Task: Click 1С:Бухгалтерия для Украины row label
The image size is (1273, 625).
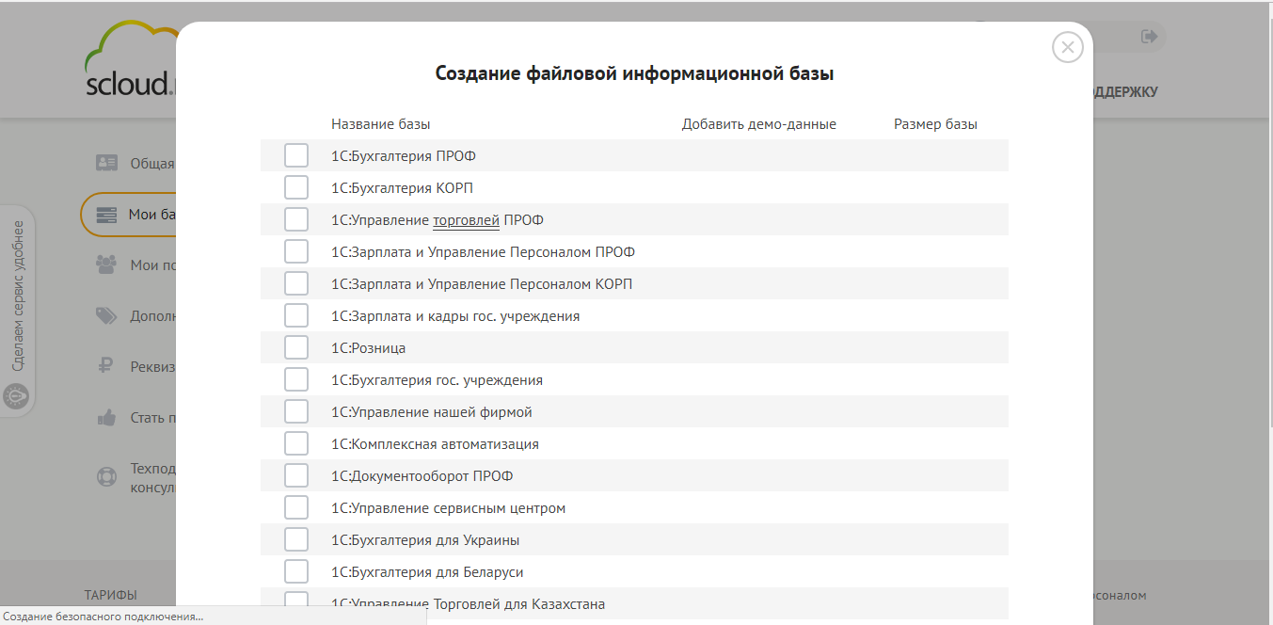Action: (x=424, y=538)
